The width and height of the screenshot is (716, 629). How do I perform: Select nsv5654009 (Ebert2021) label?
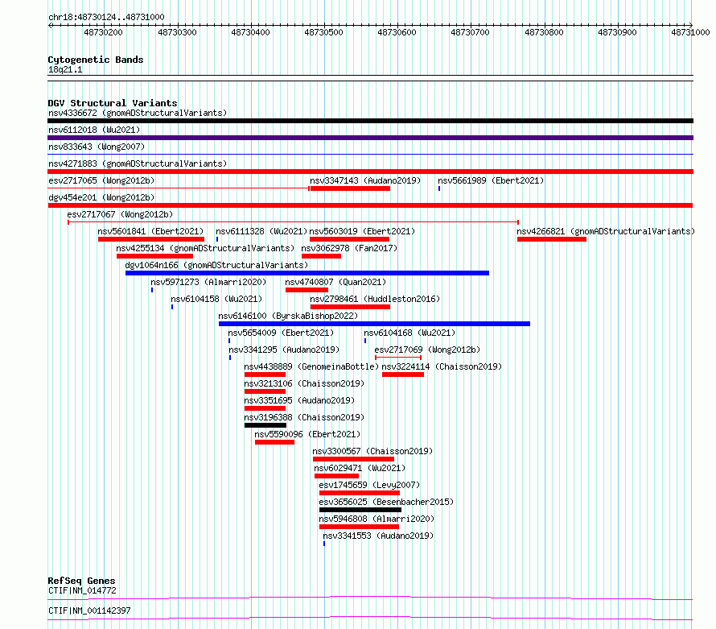281,333
